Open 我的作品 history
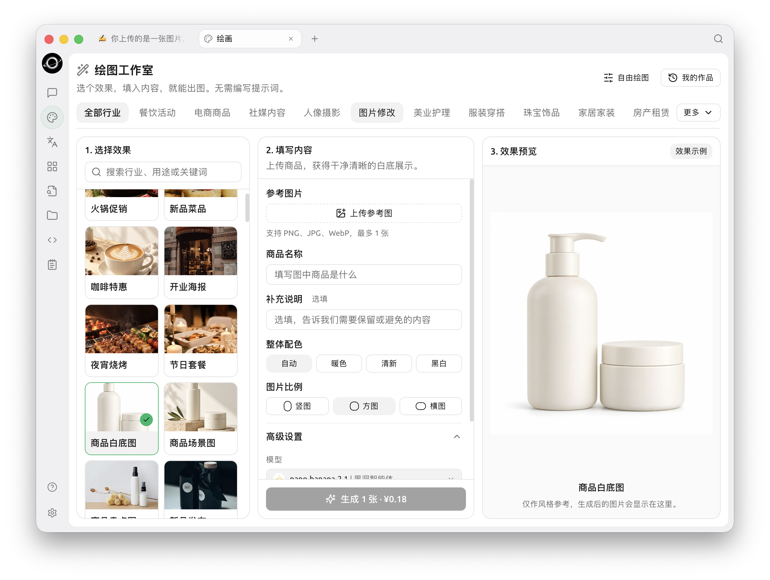 (x=691, y=78)
